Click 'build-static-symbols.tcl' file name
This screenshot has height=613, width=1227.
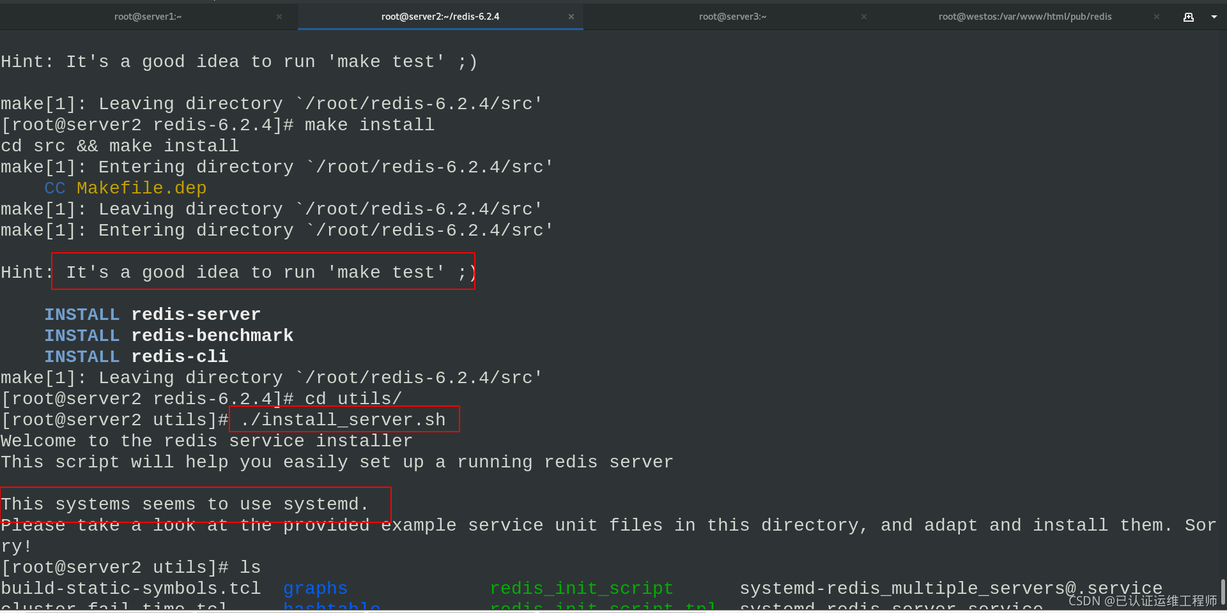[x=130, y=588]
